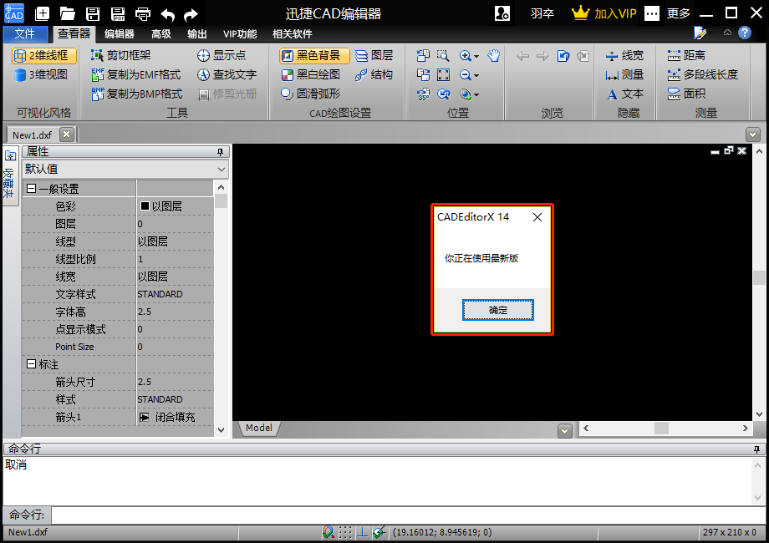
Task: Open zoom out dropdown arrow
Action: pyautogui.click(x=476, y=75)
